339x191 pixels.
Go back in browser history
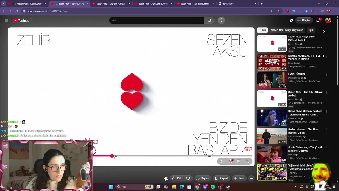point(4,11)
